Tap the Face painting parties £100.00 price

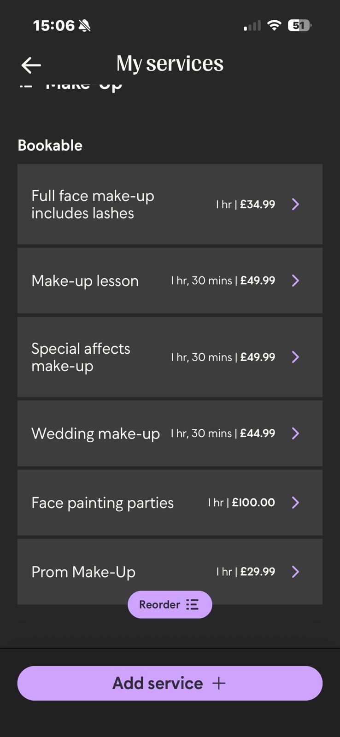pos(253,503)
